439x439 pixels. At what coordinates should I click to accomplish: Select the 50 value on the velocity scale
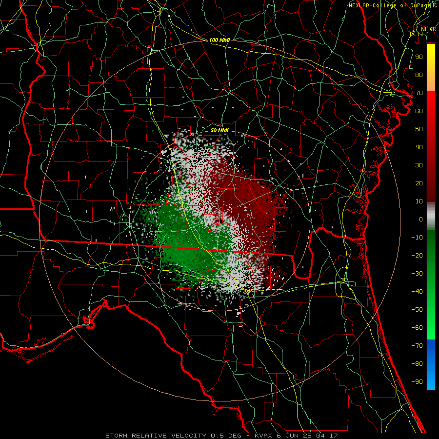click(x=419, y=129)
